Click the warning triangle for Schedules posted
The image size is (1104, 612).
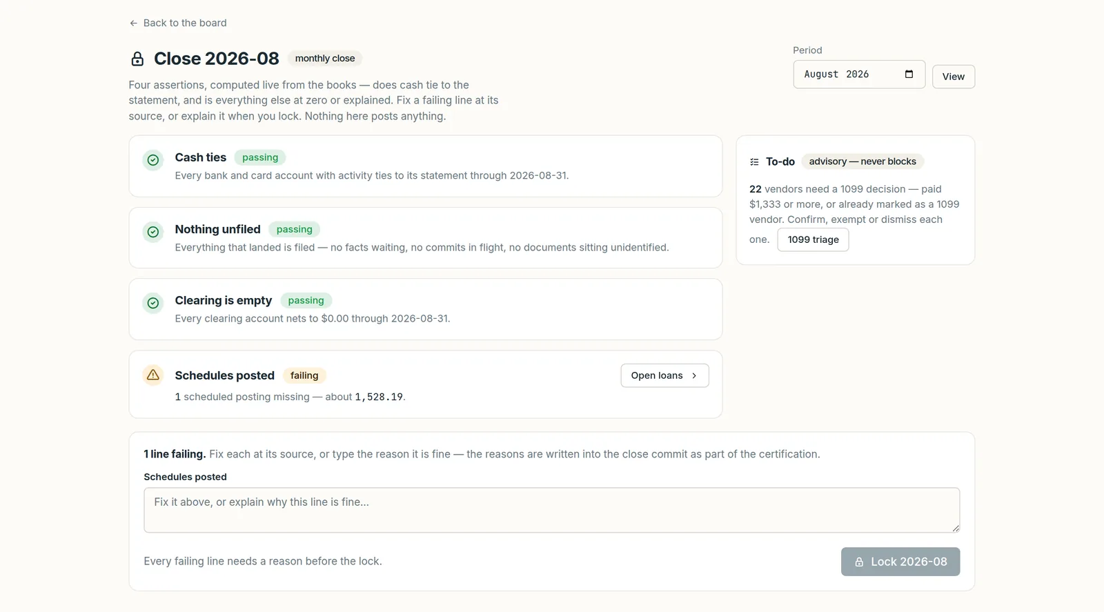click(x=153, y=375)
